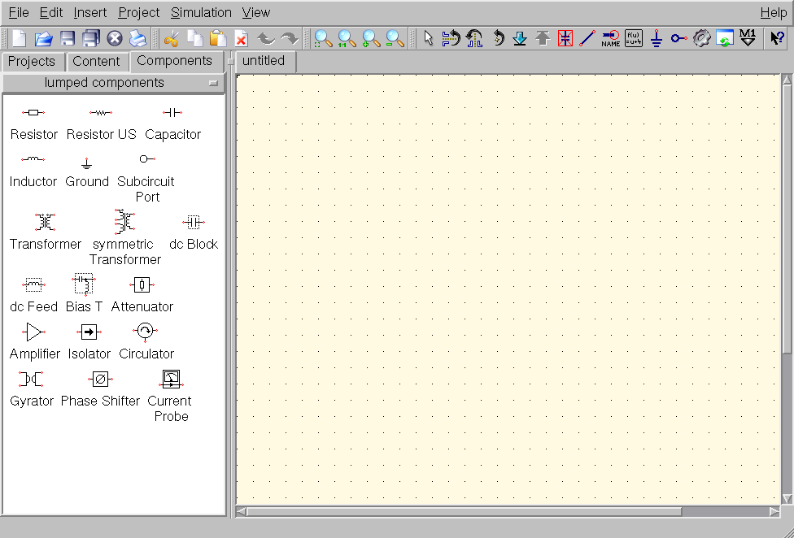Toggle the Deactivate/Activate component tool
This screenshot has height=538, width=794.
(x=565, y=38)
